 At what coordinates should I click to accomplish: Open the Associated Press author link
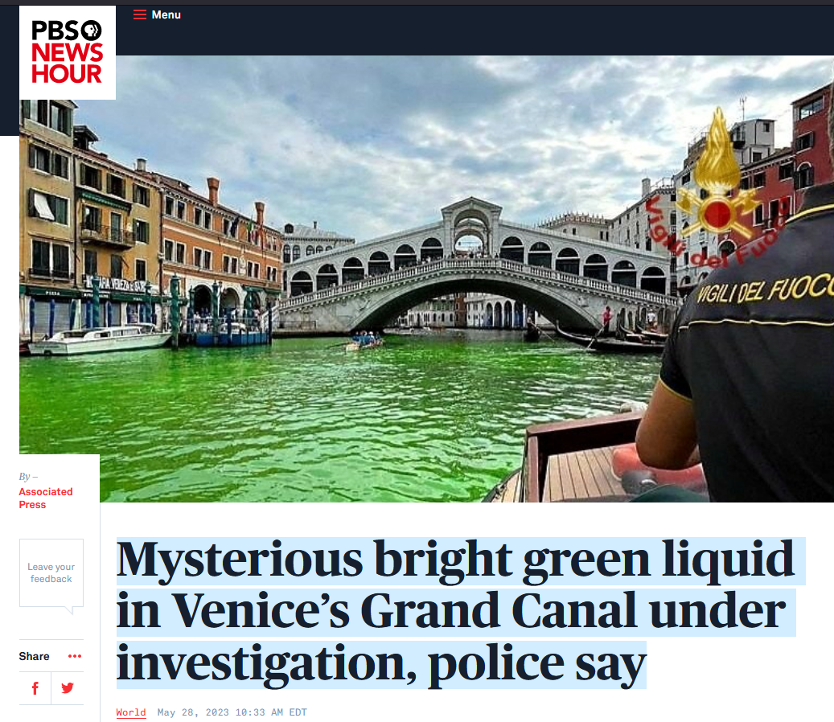(46, 498)
